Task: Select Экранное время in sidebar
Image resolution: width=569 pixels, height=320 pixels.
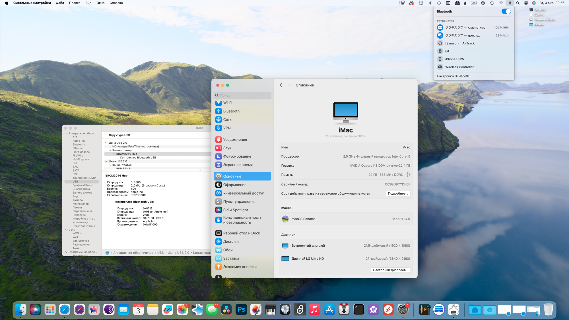Action: pos(238,165)
